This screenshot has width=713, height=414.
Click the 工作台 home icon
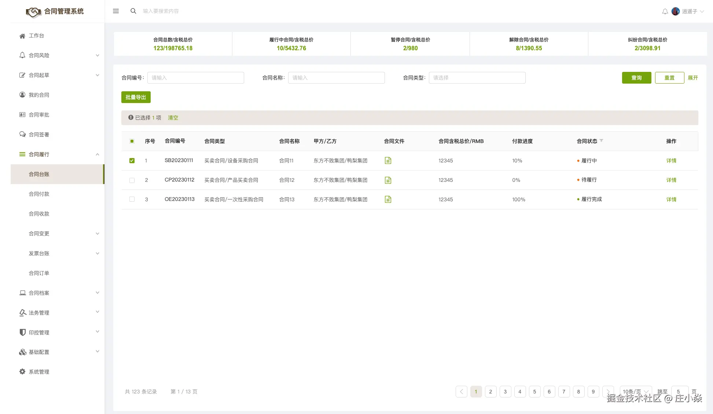coord(22,36)
